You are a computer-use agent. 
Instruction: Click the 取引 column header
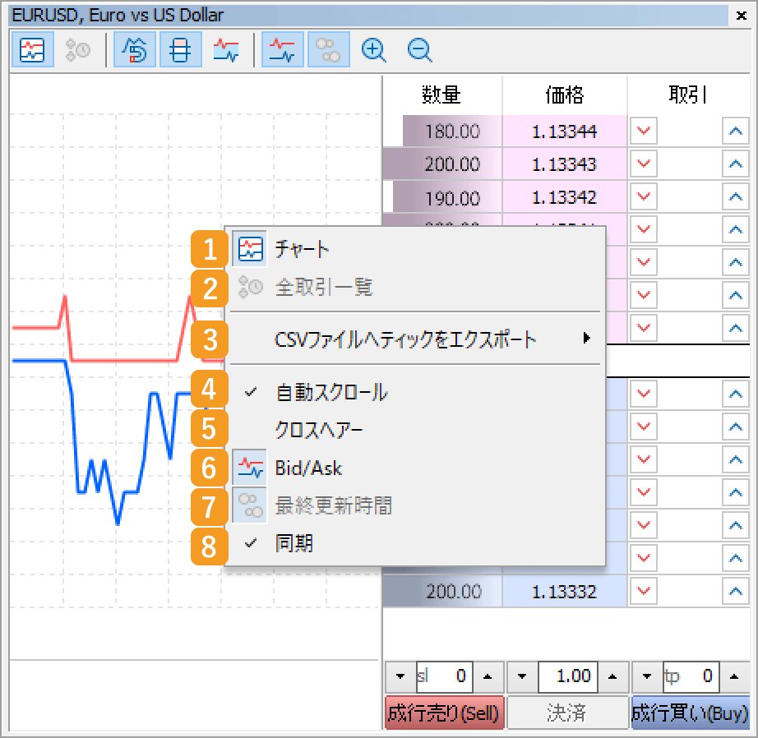coord(688,95)
